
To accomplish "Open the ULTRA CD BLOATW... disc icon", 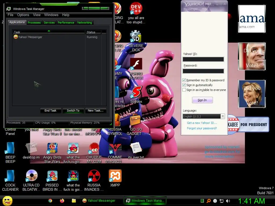I will click(x=31, y=176).
